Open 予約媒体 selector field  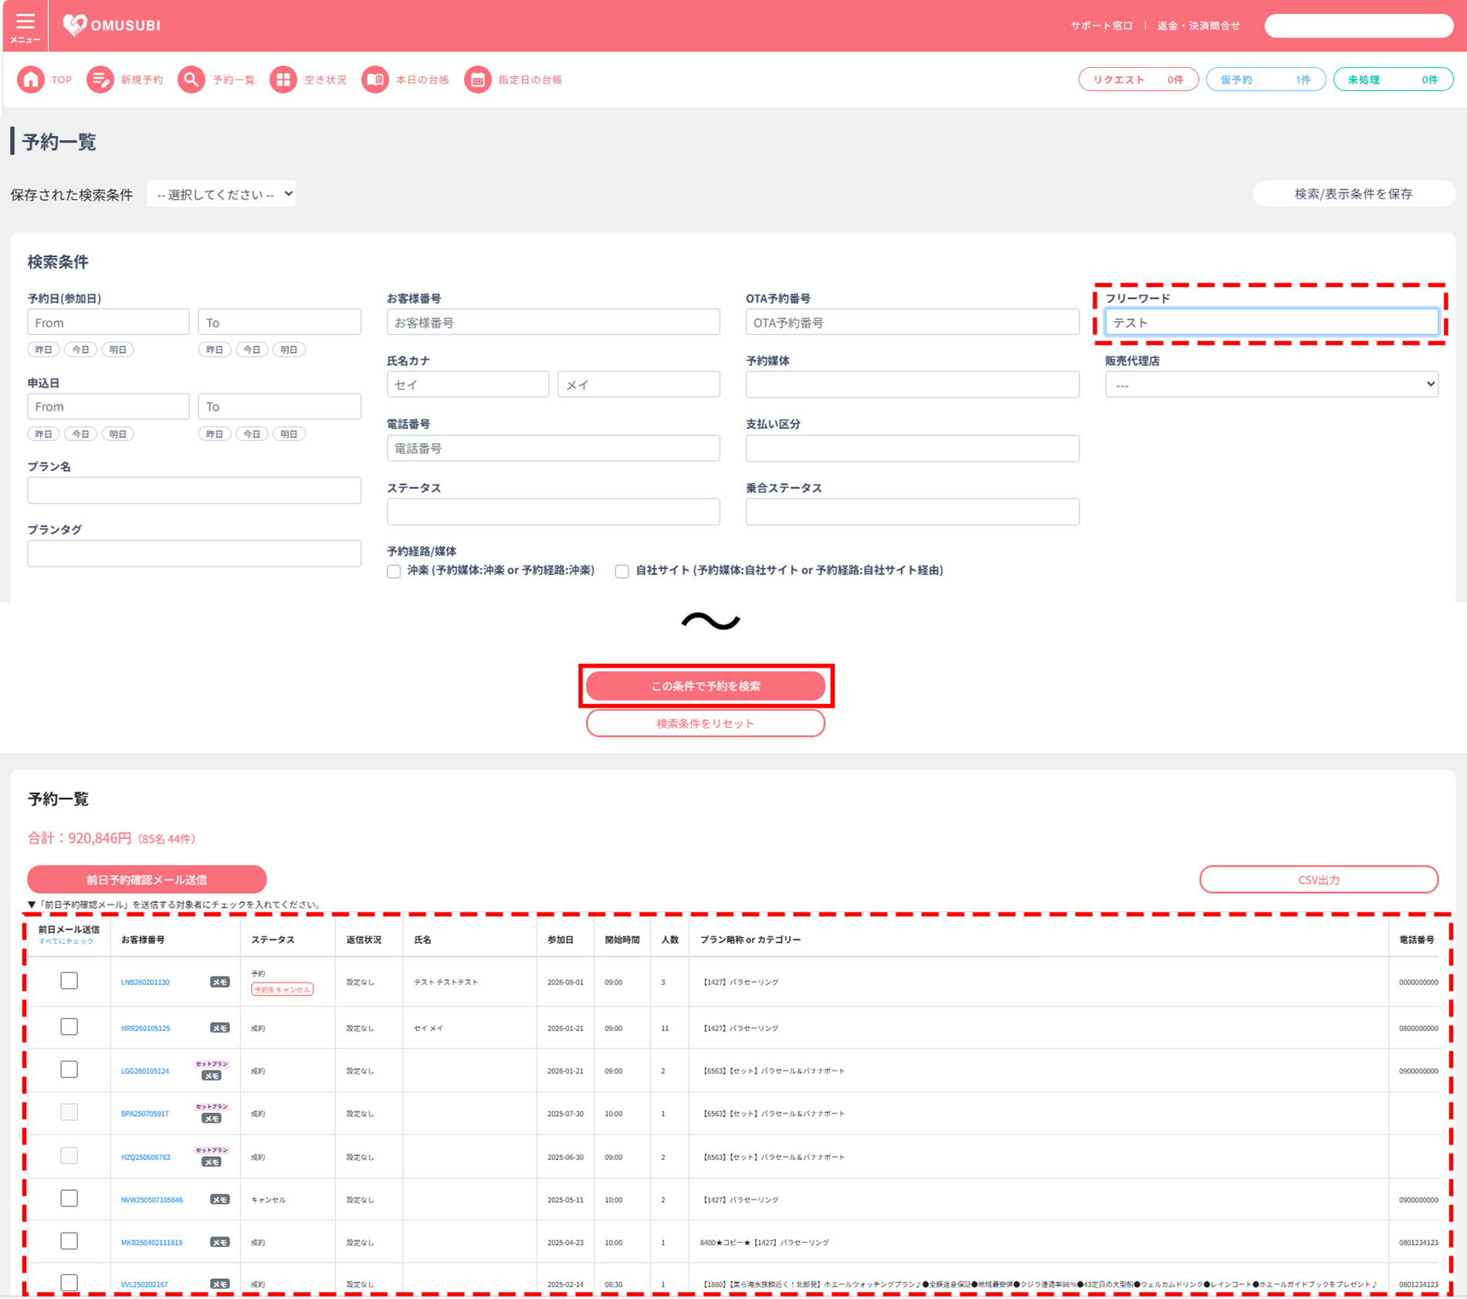tap(912, 384)
